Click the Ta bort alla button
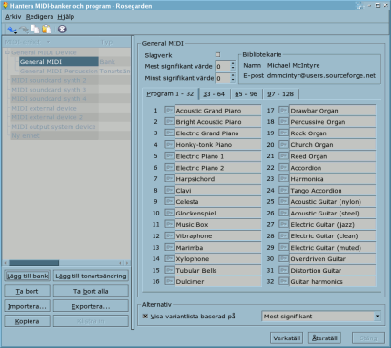The height and width of the screenshot is (348, 391). point(91,291)
